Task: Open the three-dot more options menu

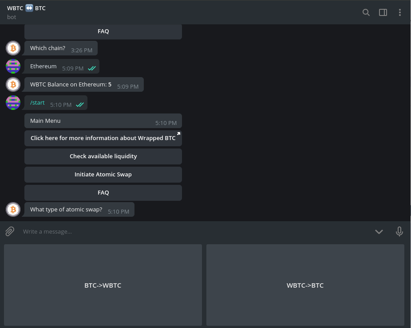Action: (400, 12)
